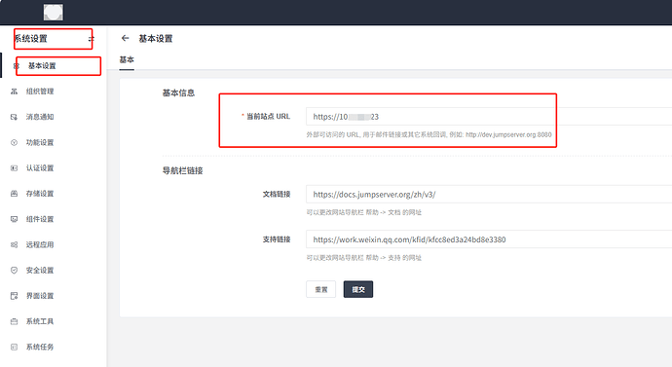Click the 安全设置 shield icon
Screen dimensions: 672x367
tap(15, 271)
